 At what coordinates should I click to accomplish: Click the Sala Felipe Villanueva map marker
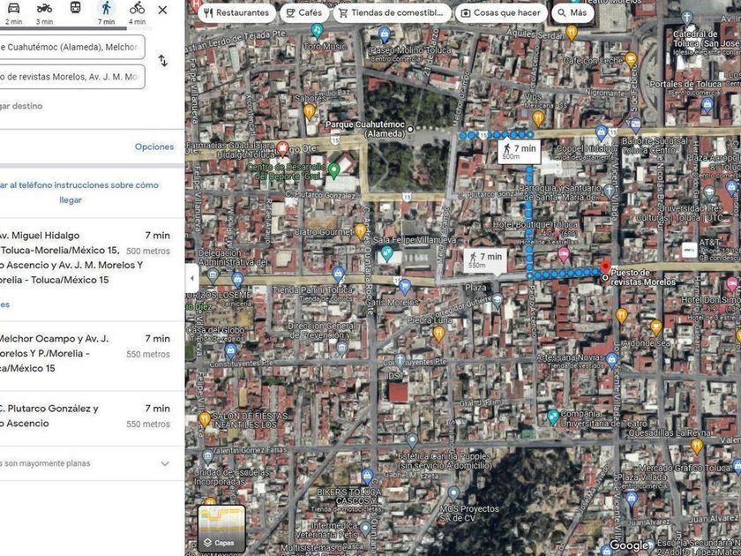(x=386, y=253)
